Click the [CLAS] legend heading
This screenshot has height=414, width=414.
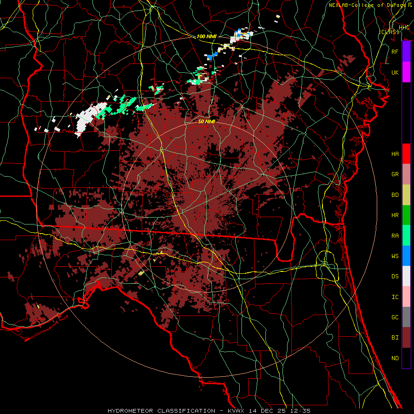coord(389,32)
